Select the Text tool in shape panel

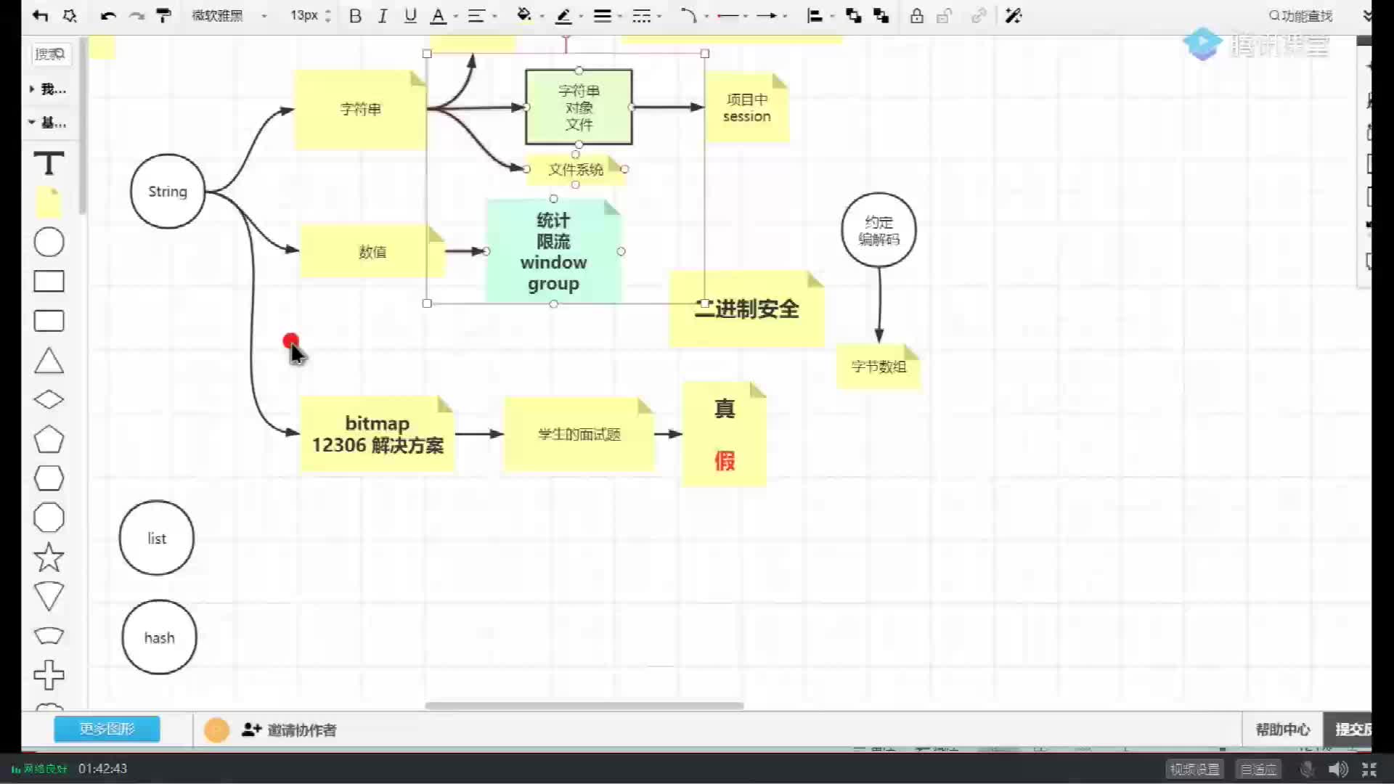(x=49, y=163)
